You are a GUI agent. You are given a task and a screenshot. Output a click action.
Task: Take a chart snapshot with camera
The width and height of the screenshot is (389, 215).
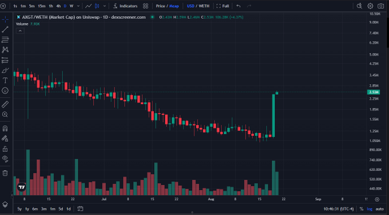point(381,6)
